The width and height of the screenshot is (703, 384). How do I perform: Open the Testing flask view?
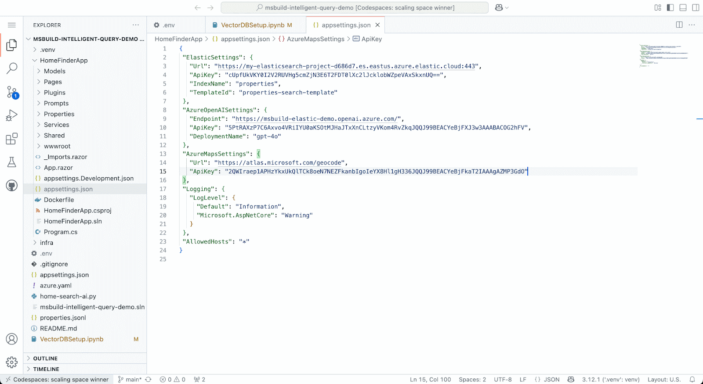[12, 162]
